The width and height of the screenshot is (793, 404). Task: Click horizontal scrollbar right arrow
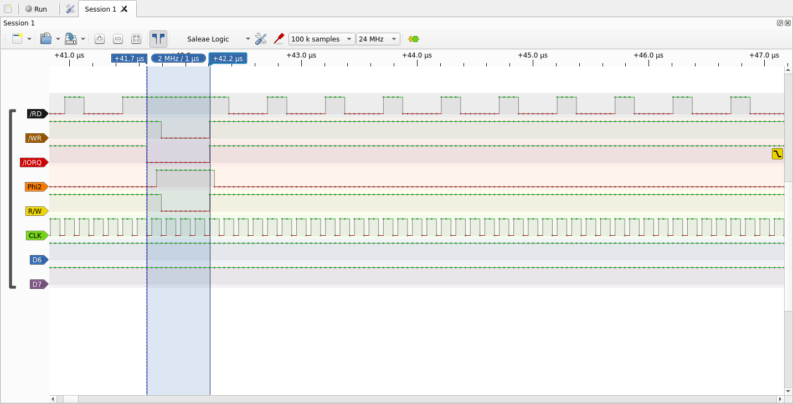[x=780, y=399]
